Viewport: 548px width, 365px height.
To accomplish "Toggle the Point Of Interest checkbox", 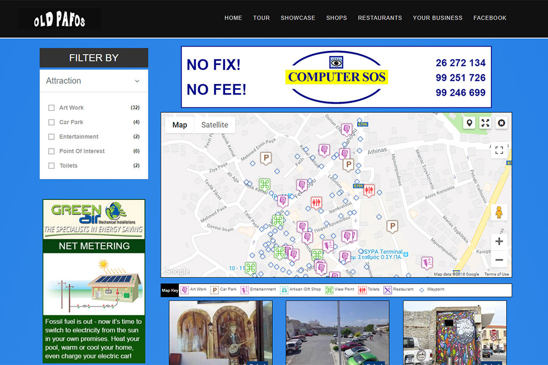I will (x=51, y=151).
